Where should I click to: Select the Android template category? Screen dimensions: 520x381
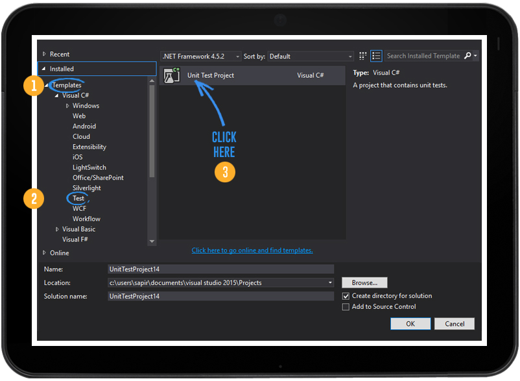click(84, 127)
